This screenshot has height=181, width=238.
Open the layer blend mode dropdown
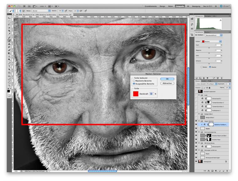pos(206,84)
